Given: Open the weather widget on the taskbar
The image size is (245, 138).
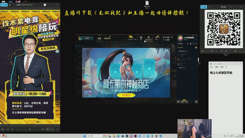Looking at the screenshot, I should [4, 136].
